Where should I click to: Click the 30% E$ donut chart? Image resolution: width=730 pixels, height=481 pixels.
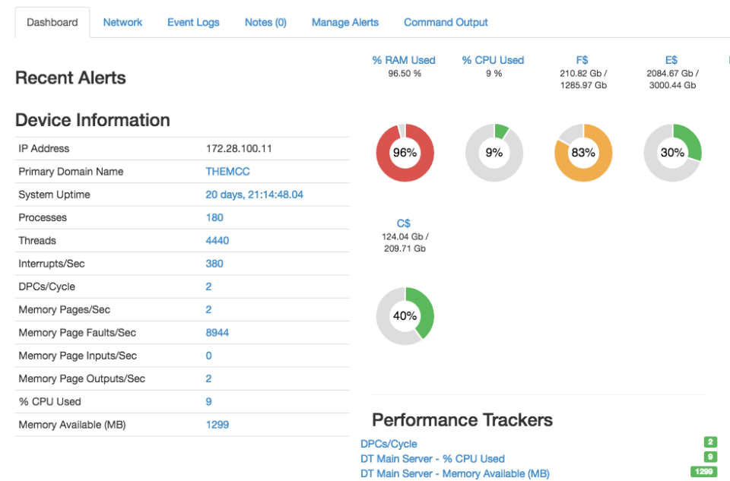click(672, 153)
